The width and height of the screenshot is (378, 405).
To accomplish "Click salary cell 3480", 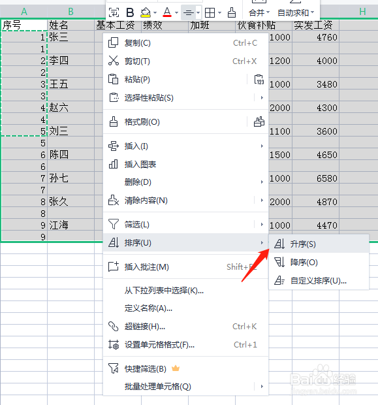I will click(x=315, y=84).
